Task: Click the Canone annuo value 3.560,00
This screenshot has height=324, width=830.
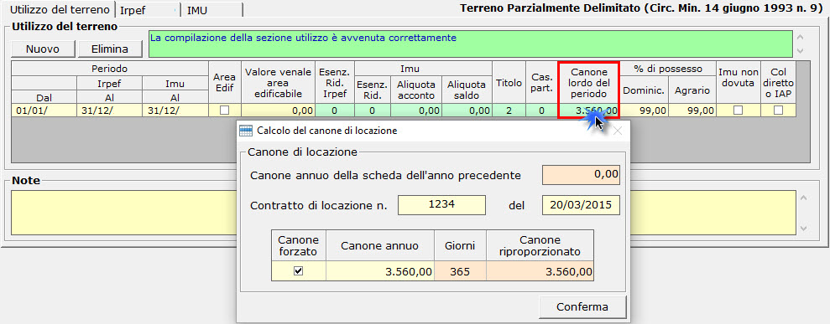Action: tap(380, 271)
